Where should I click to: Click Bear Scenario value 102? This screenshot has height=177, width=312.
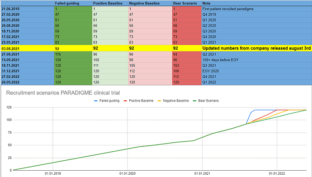pos(187,65)
